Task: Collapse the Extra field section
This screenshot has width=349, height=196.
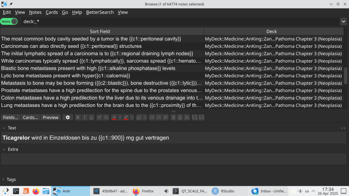Action: (3, 149)
